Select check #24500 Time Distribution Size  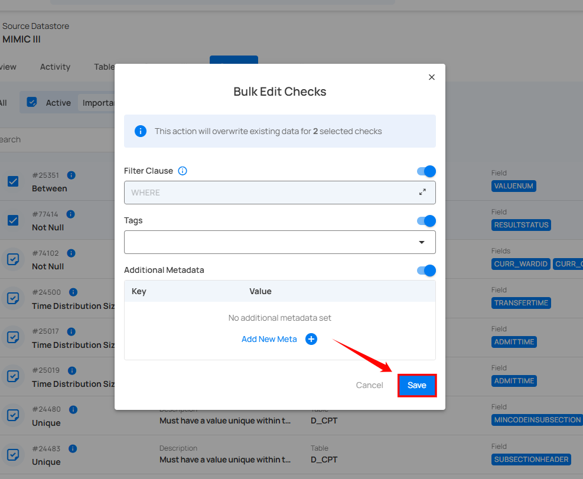(x=13, y=298)
